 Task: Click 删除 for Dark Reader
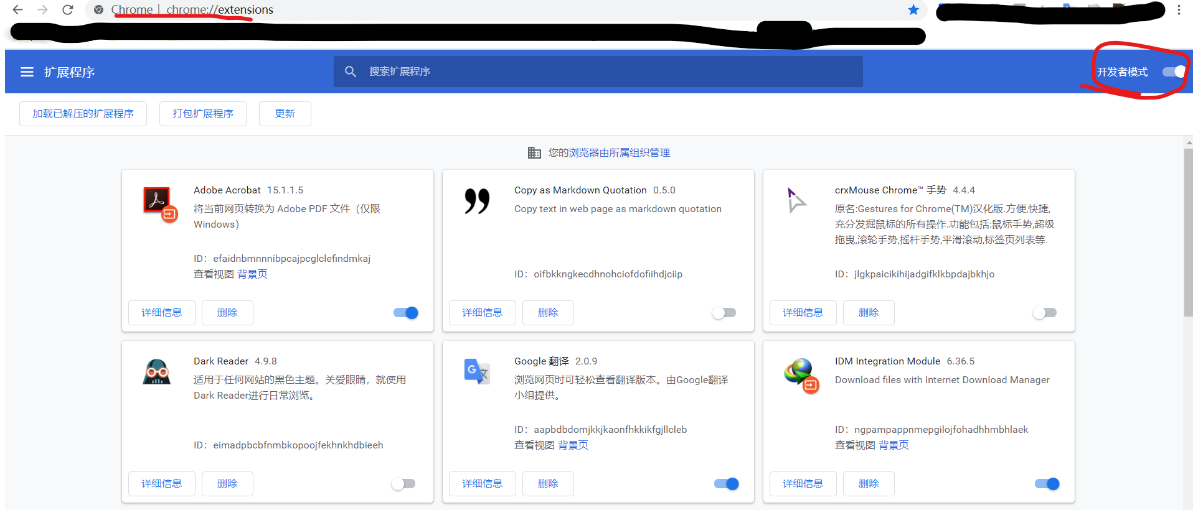pyautogui.click(x=227, y=484)
